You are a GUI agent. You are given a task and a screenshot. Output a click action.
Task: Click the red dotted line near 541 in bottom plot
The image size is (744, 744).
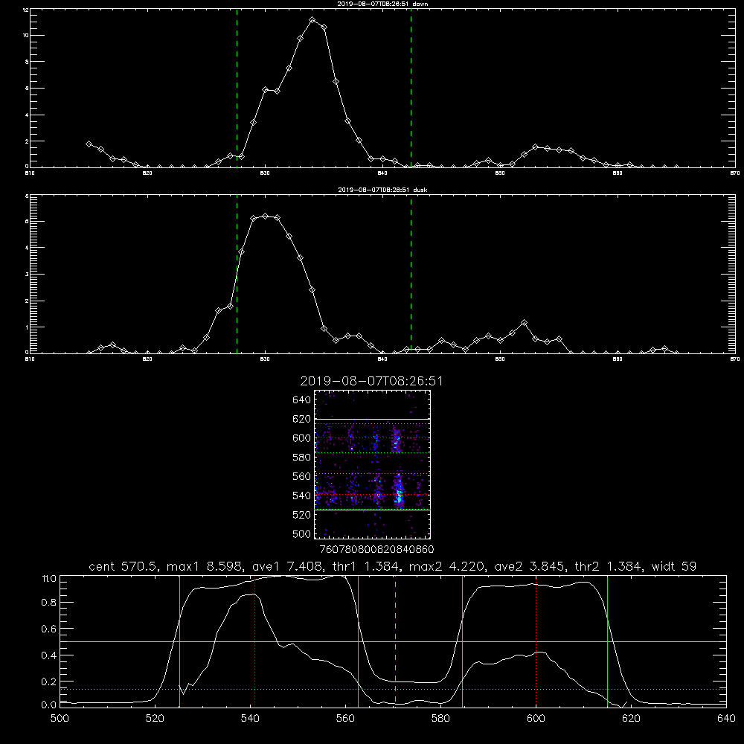(254, 641)
